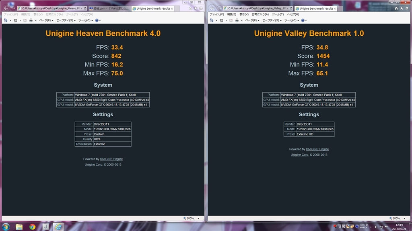Click the Extreme HD preset cell in the Valley settings
Viewport: 412px width, 231px height.
tap(315, 134)
